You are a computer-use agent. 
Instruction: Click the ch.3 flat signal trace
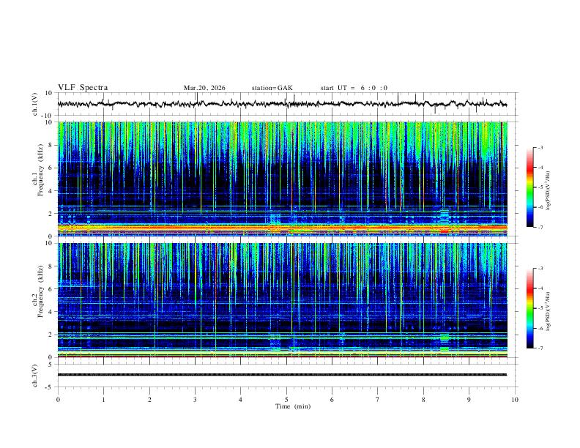[282, 375]
